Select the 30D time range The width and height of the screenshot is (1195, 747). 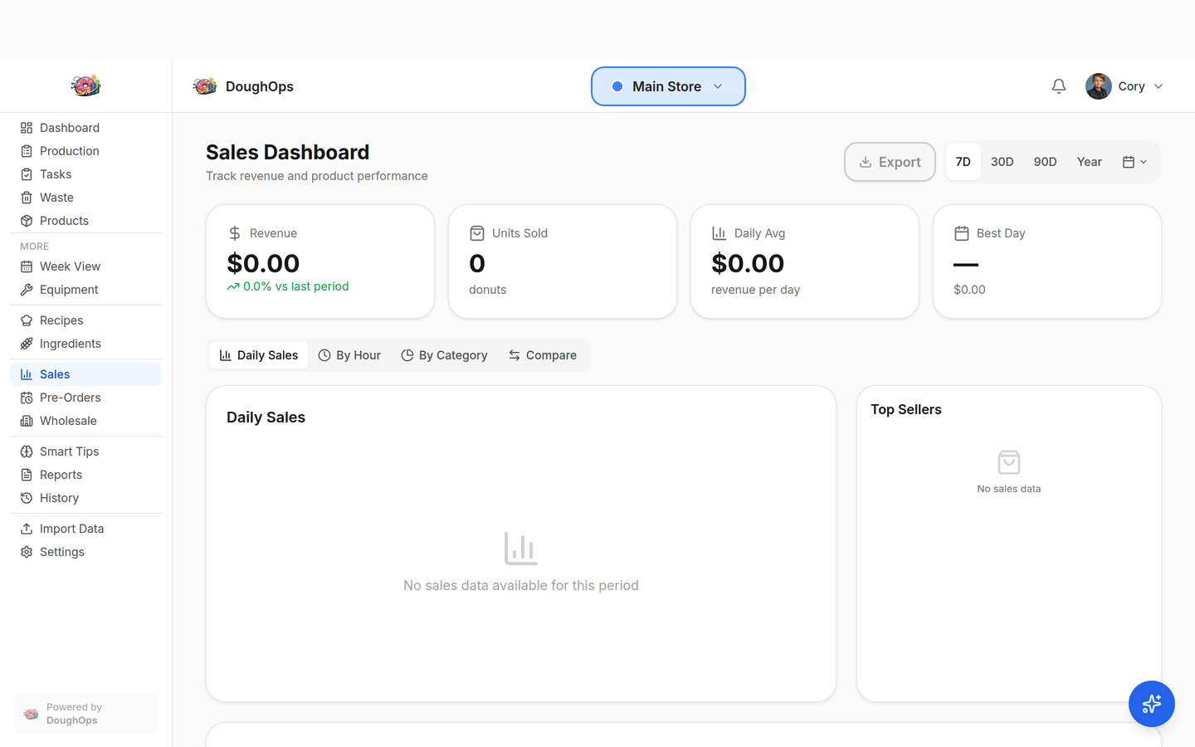point(1002,162)
